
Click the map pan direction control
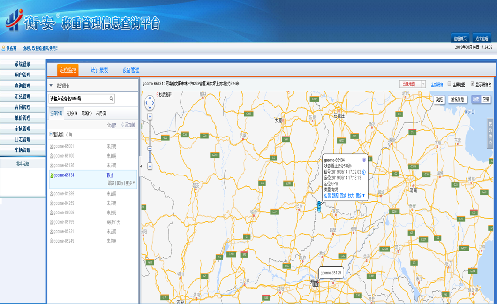point(150,102)
